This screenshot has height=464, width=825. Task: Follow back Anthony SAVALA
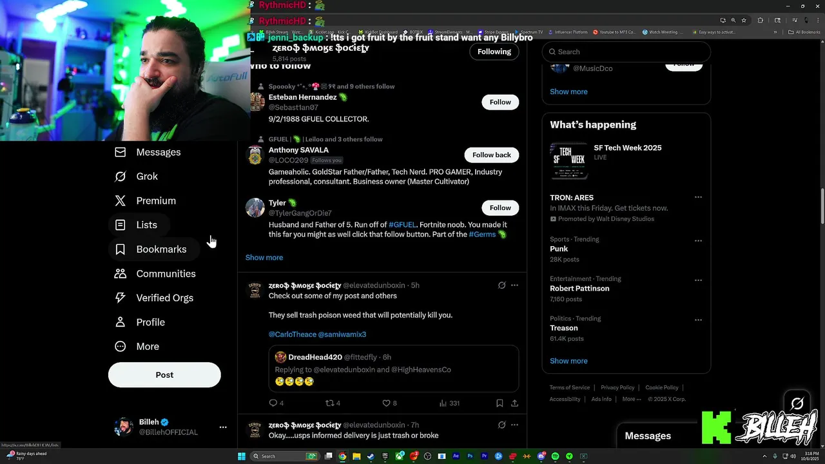click(492, 155)
